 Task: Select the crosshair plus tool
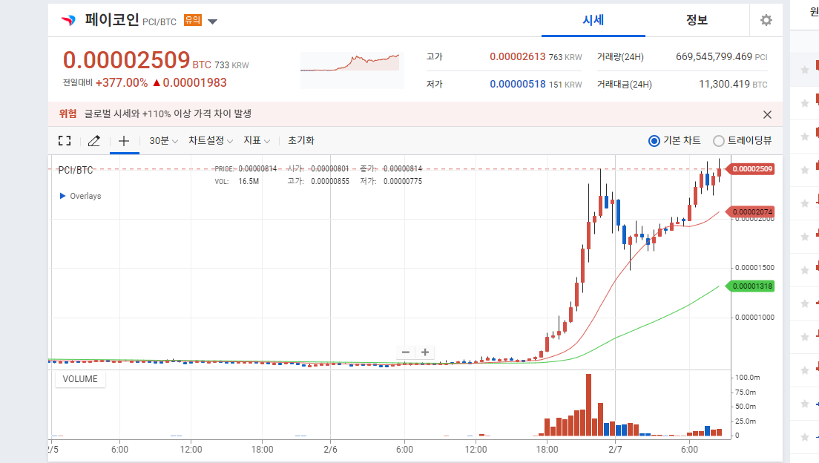pos(124,140)
